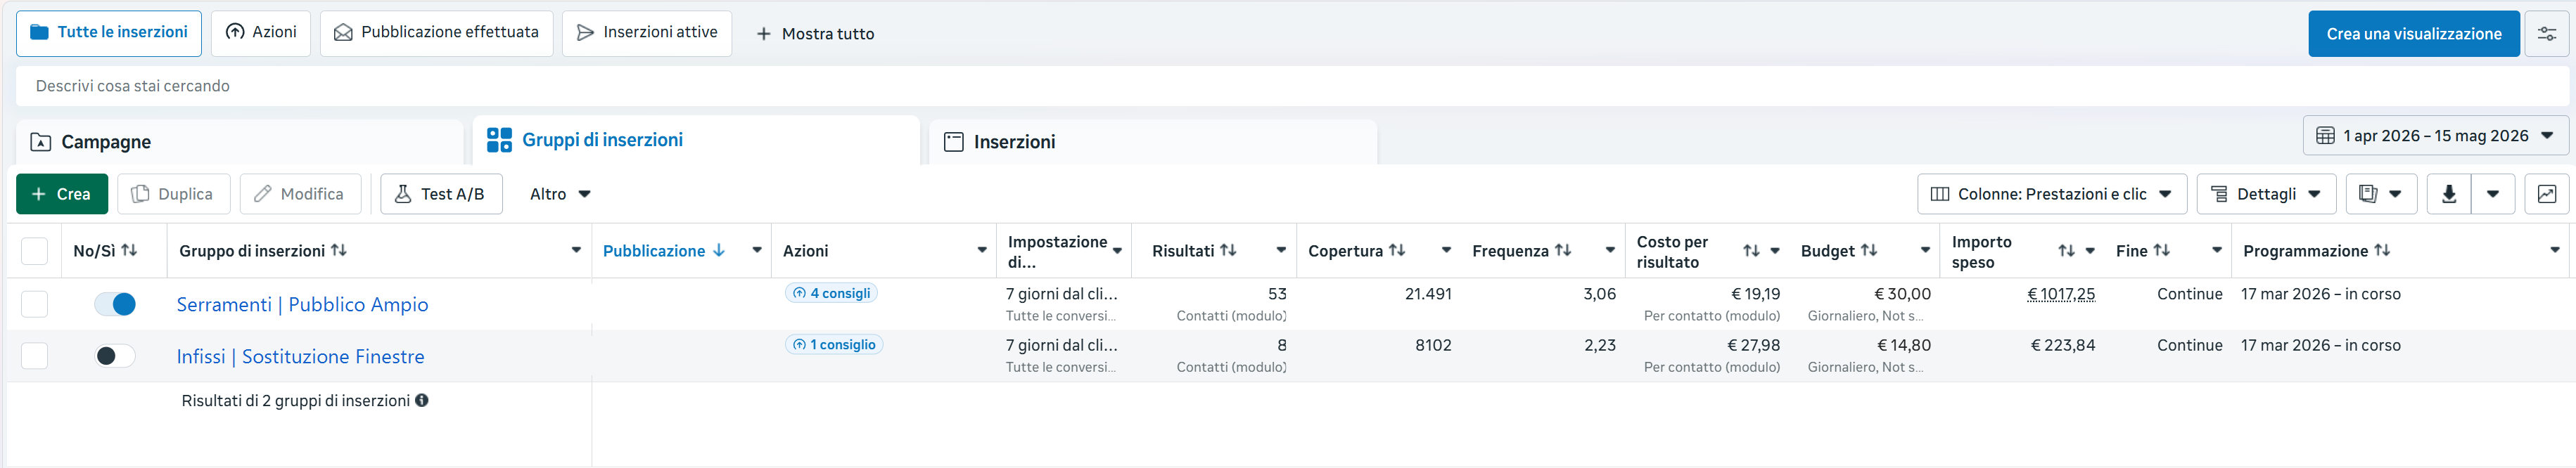Switch to the Gruppi di inserzioni tab

[696, 140]
